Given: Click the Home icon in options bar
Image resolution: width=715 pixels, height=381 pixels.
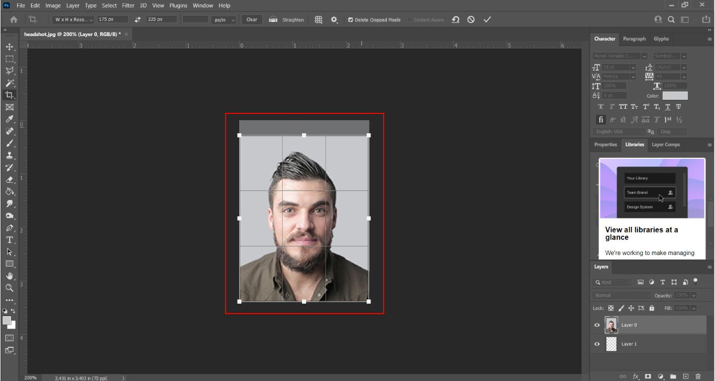Looking at the screenshot, I should (13, 19).
